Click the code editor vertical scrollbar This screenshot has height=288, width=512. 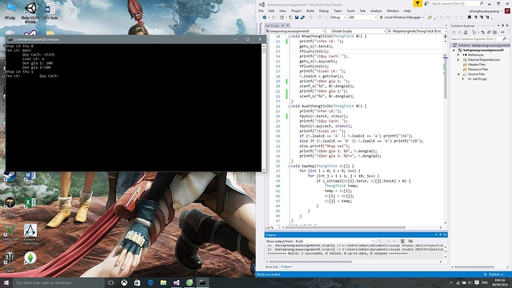pyautogui.click(x=445, y=129)
